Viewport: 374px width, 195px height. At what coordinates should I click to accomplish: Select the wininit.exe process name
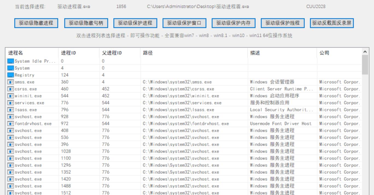pos(28,96)
